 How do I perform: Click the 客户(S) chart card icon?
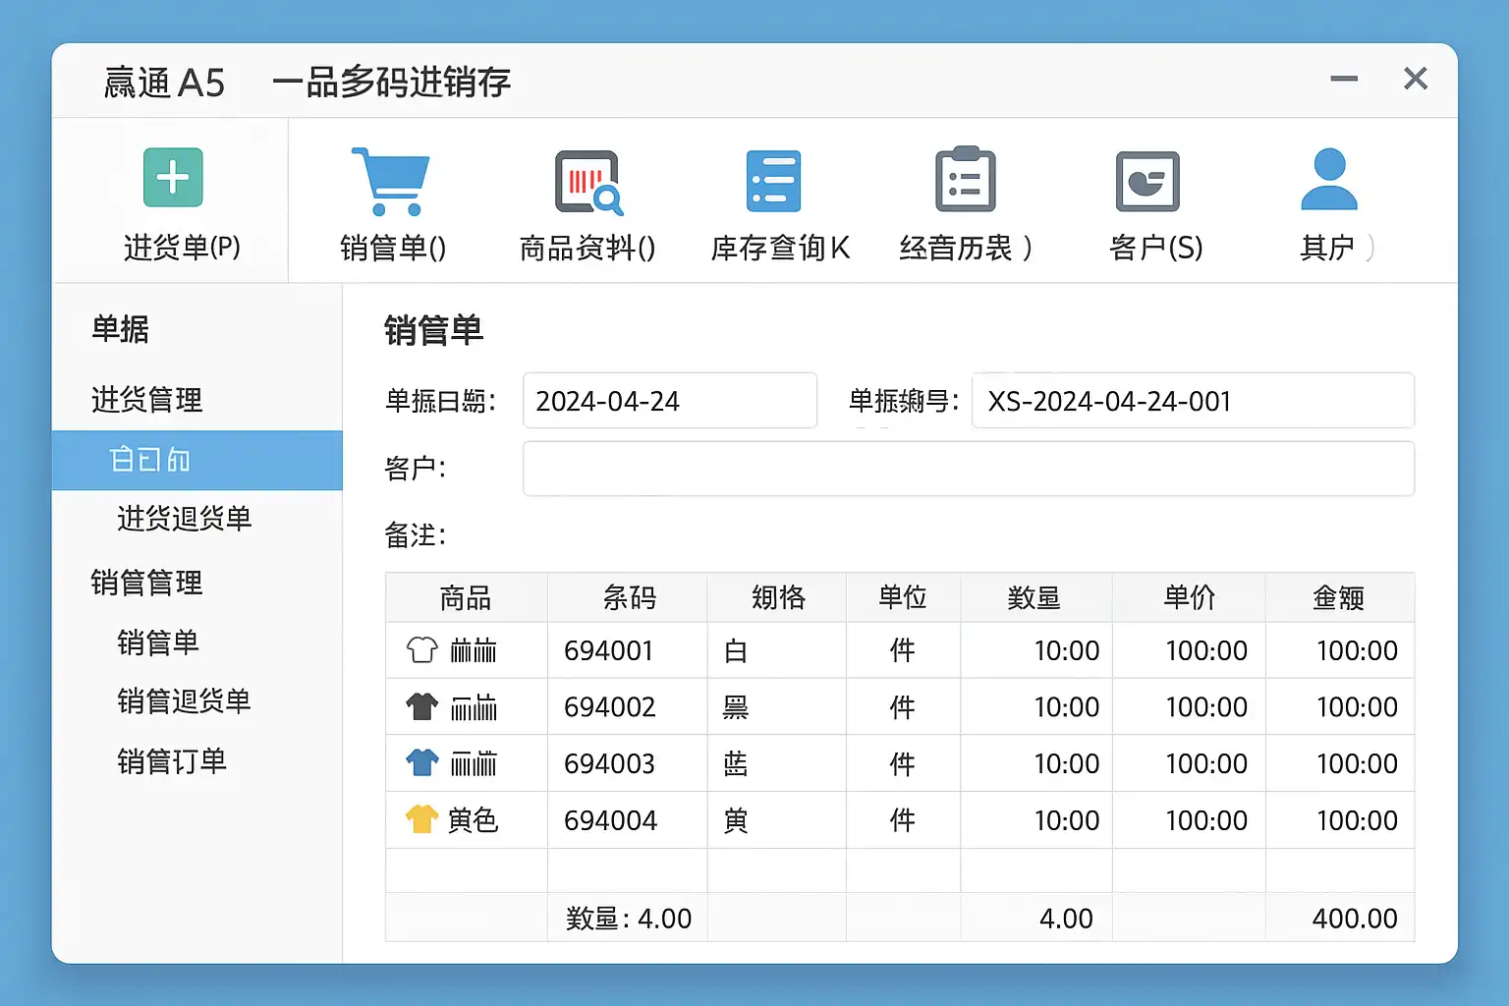pyautogui.click(x=1146, y=182)
